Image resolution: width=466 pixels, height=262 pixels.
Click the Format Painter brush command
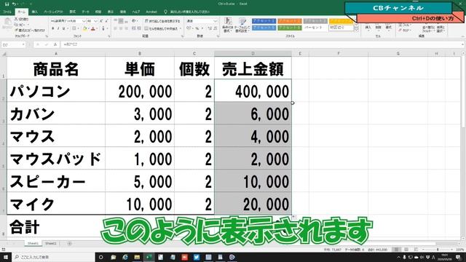[x=30, y=31]
